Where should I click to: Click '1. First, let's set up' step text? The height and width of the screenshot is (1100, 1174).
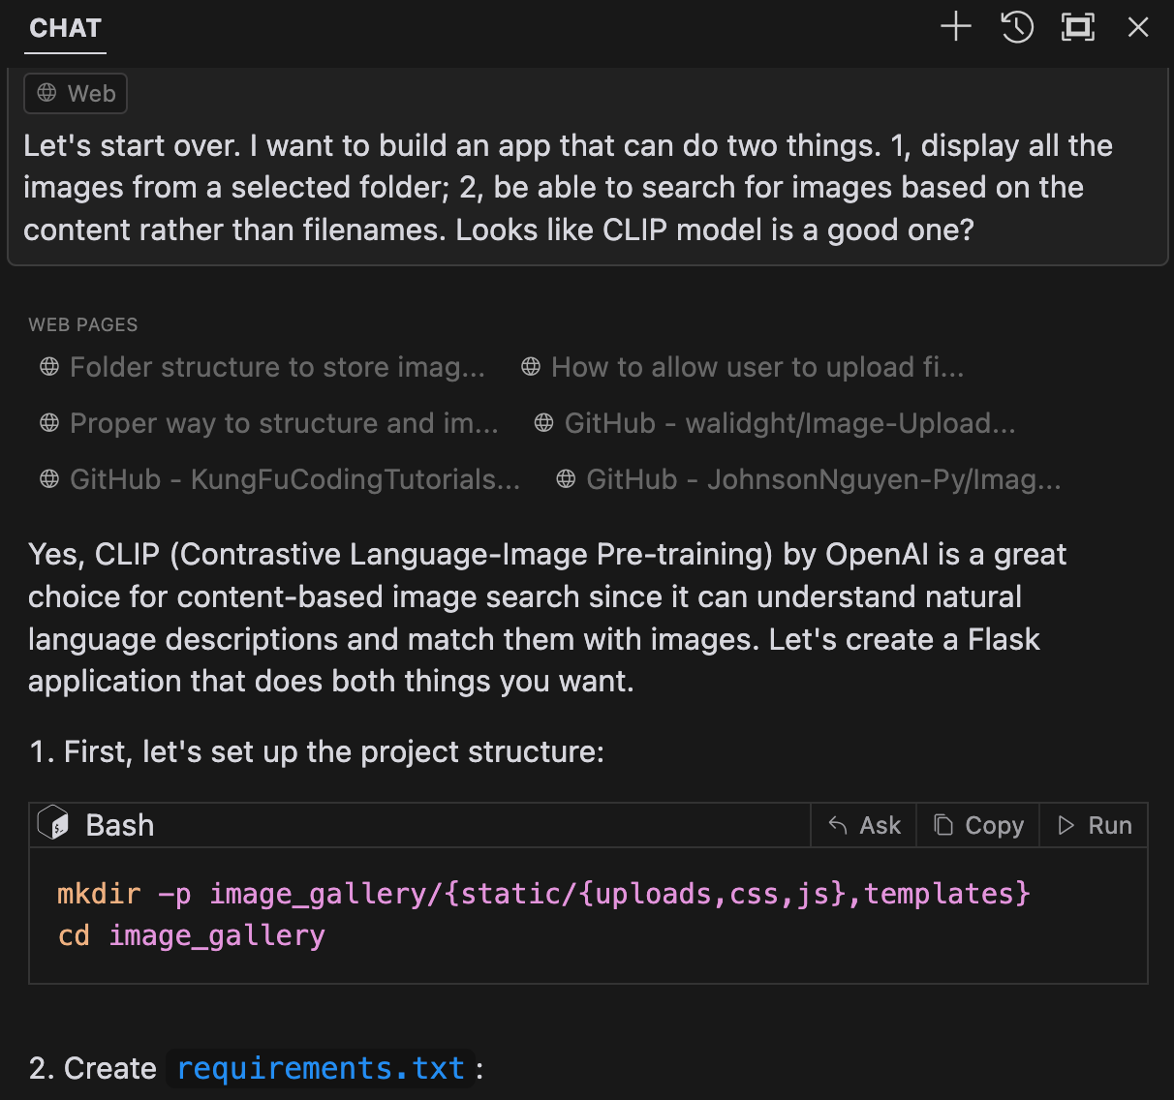[x=317, y=751]
